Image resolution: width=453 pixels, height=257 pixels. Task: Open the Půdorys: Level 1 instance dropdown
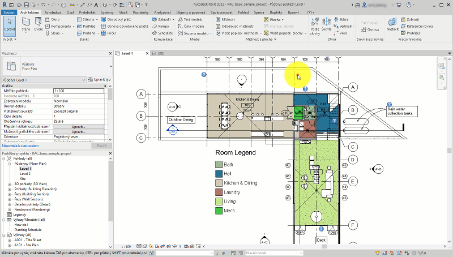(44, 80)
